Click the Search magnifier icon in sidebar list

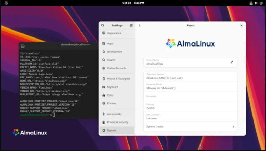(104, 60)
